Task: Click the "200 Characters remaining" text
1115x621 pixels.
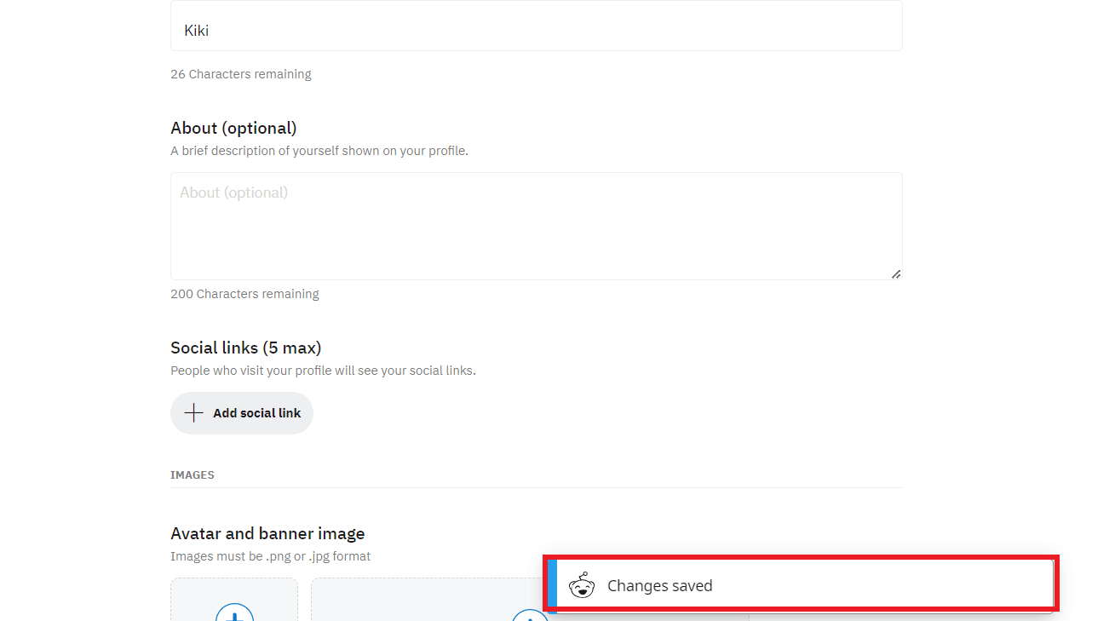Action: tap(244, 294)
